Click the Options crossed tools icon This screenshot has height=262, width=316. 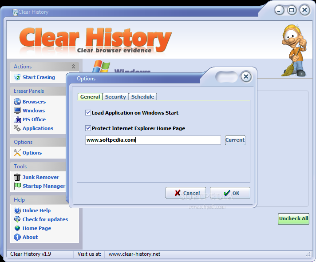click(x=17, y=153)
